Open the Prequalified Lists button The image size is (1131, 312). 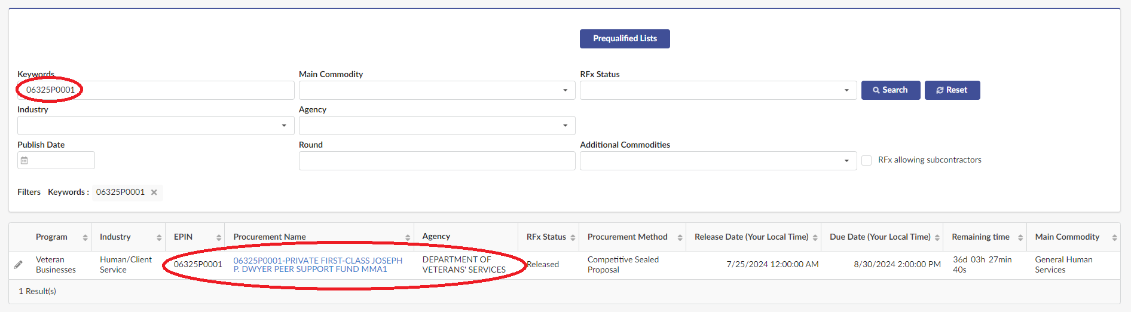coord(625,39)
